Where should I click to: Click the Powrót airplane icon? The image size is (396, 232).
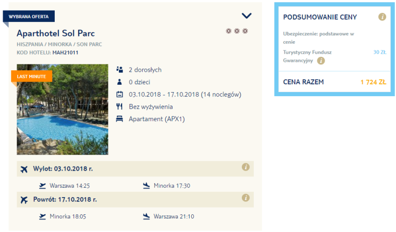click(x=24, y=200)
